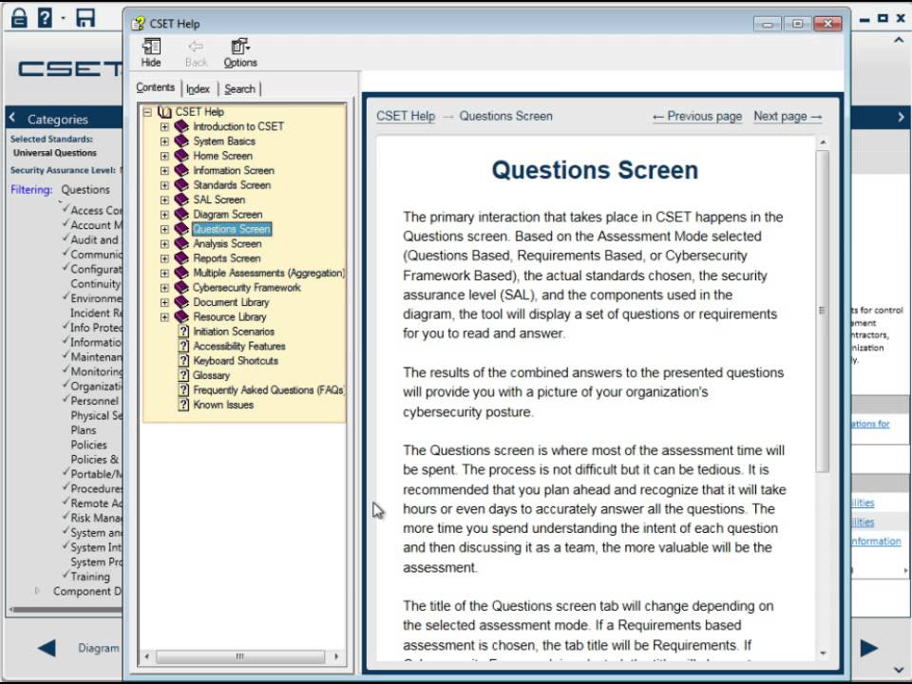The height and width of the screenshot is (684, 912).
Task: Close the CSET Help window
Action: (x=827, y=24)
